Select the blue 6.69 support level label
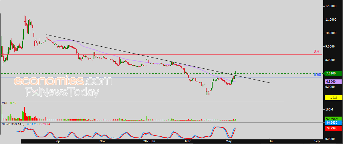 click(317, 75)
